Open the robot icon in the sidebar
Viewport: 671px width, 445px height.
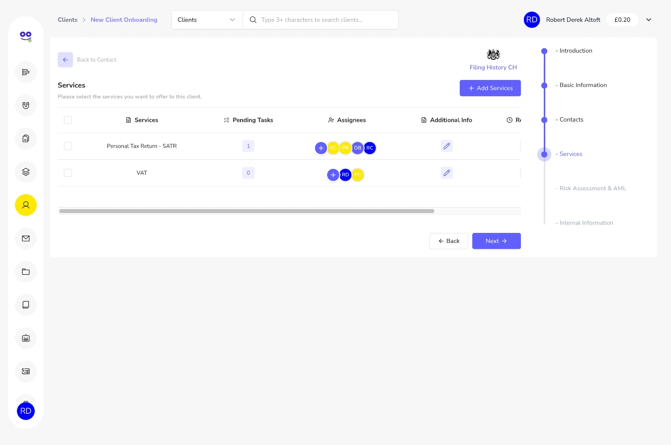(x=26, y=338)
